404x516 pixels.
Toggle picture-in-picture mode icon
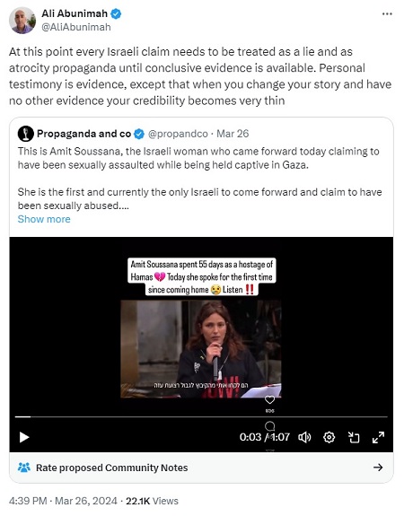(x=354, y=437)
